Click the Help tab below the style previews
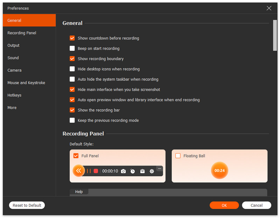Viewport: 280px width, 218px height. (79, 192)
